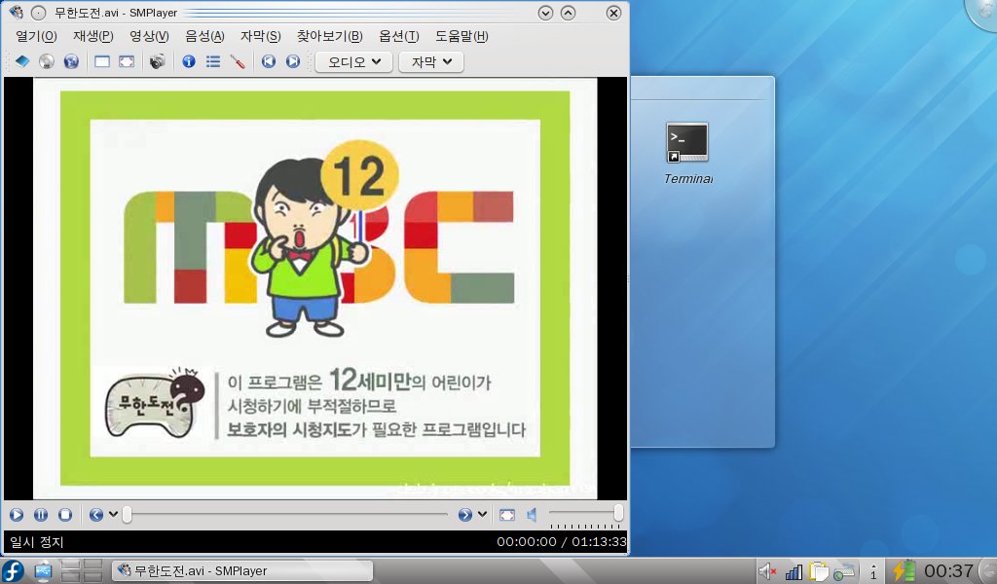997x584 pixels.
Task: Open the device notifier tray icon
Action: (844, 571)
